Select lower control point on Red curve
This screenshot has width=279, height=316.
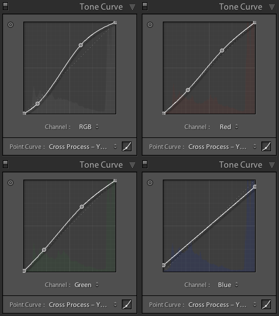pyautogui.click(x=188, y=90)
